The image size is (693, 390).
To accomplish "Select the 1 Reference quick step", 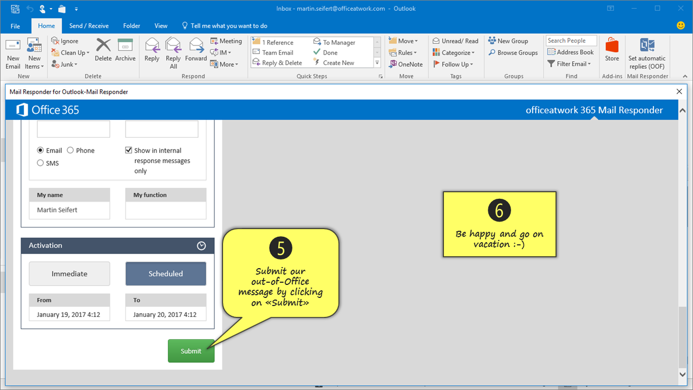I will [x=273, y=42].
